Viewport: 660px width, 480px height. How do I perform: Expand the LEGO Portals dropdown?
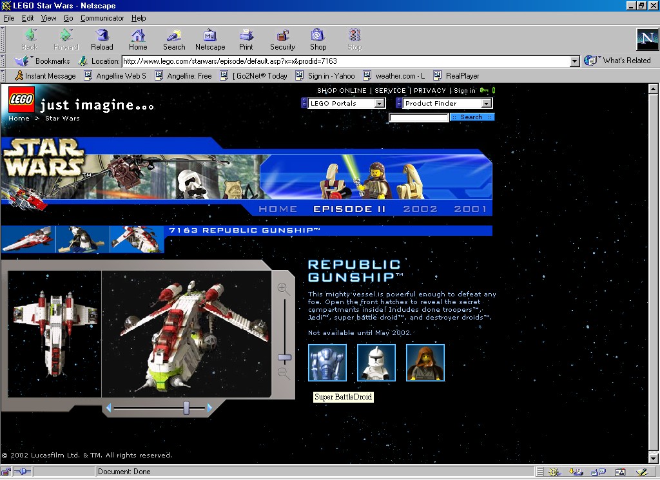[379, 103]
